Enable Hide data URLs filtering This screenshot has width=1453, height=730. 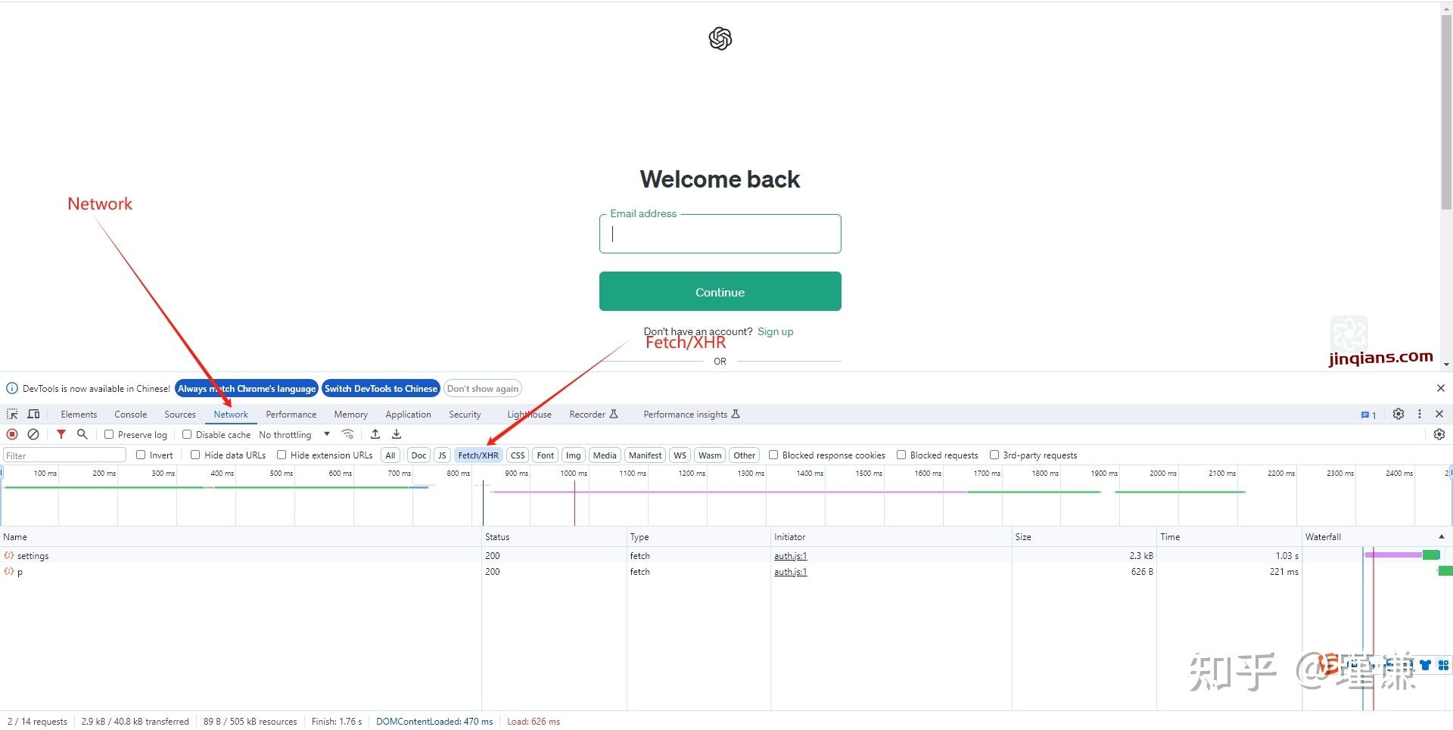click(x=195, y=455)
